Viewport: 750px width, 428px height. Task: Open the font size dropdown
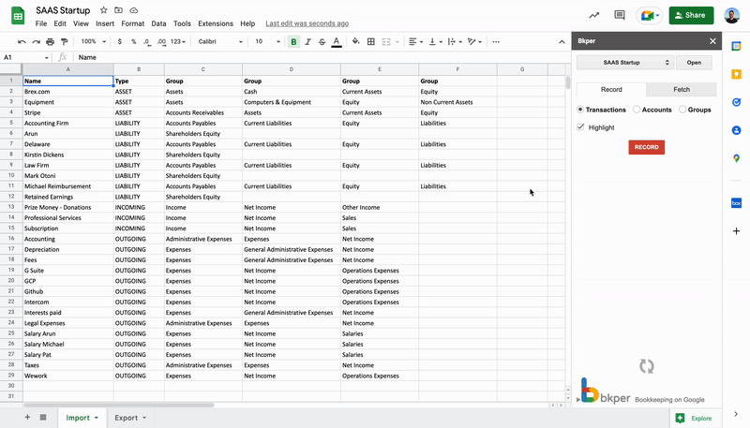pos(267,42)
